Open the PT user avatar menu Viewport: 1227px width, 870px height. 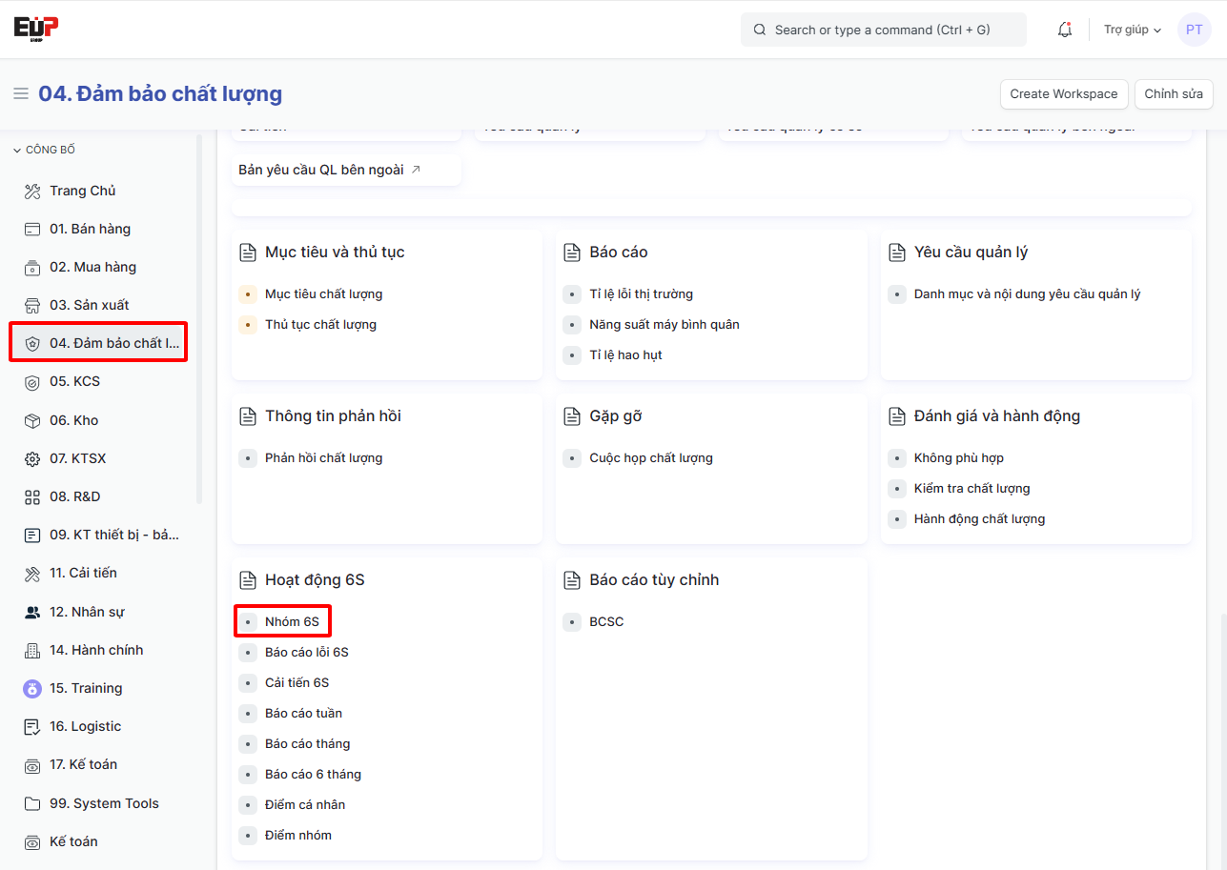[1194, 30]
